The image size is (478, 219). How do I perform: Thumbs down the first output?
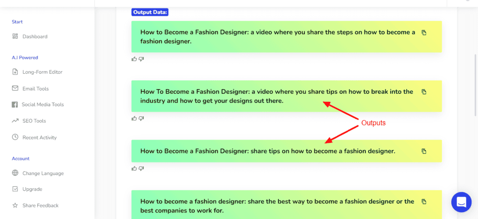141,59
